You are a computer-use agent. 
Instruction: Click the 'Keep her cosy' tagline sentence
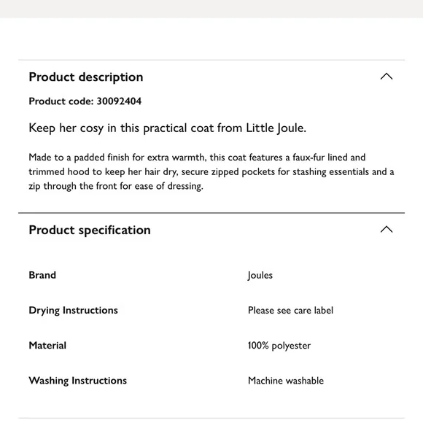167,128
